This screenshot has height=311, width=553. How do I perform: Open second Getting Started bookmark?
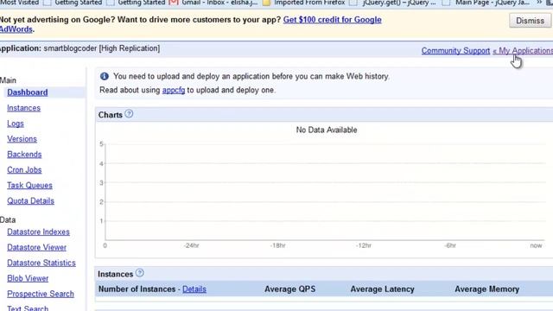point(136,3)
